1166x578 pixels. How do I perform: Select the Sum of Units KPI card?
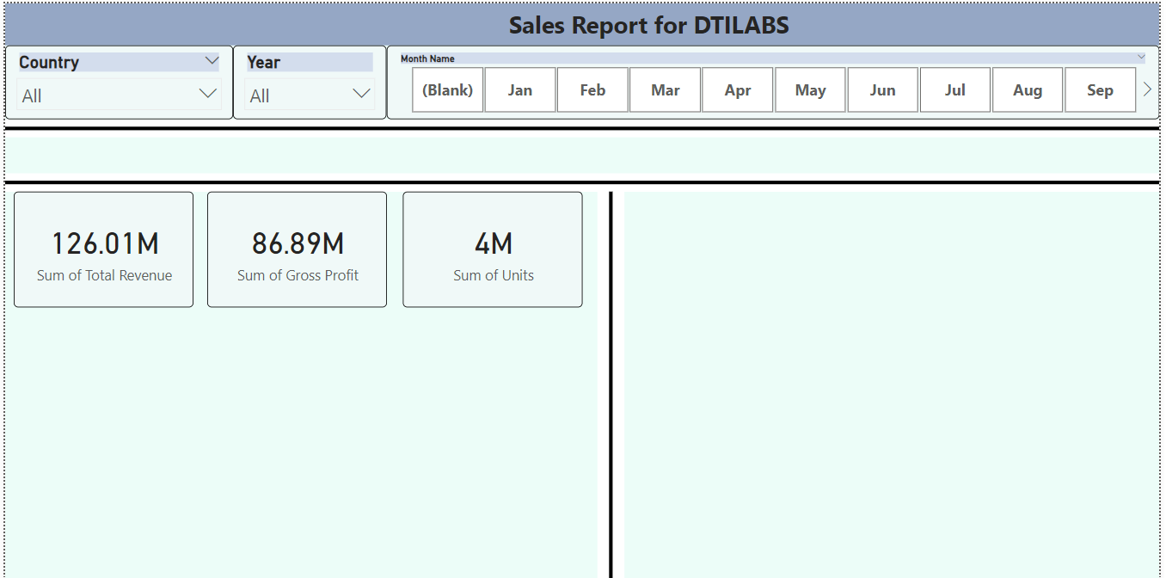[x=492, y=249]
